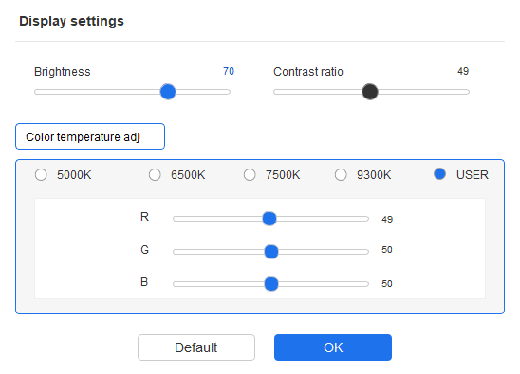Click the right end of Brightness track

click(228, 92)
